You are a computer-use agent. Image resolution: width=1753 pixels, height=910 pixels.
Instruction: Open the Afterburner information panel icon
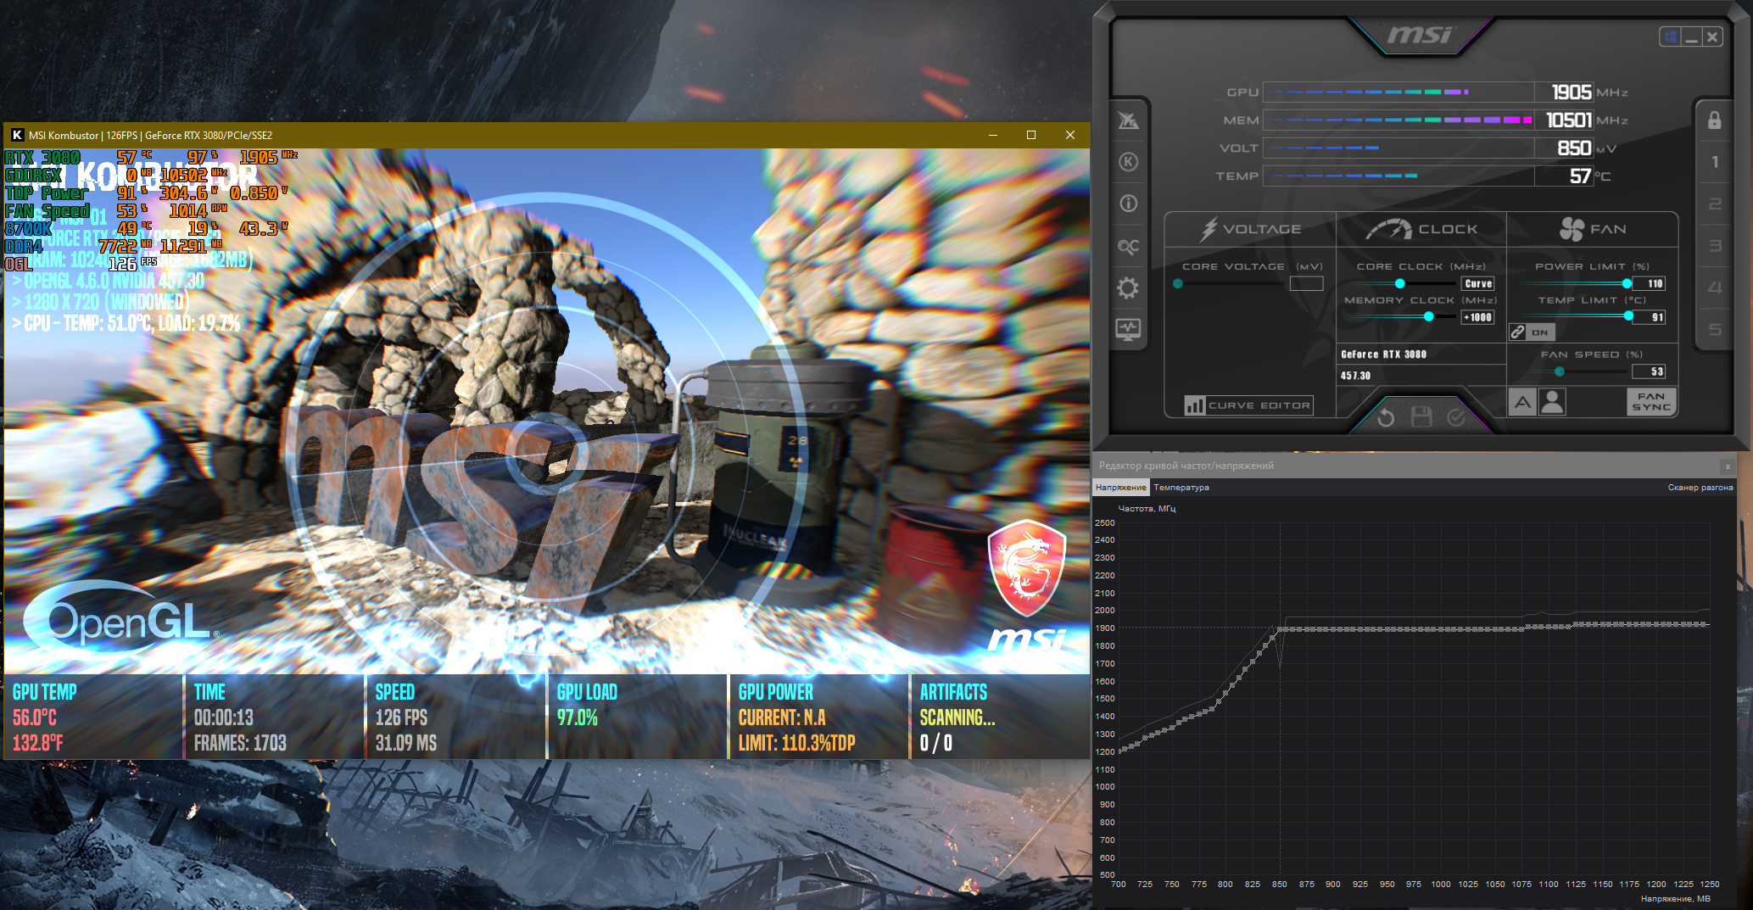(x=1128, y=204)
